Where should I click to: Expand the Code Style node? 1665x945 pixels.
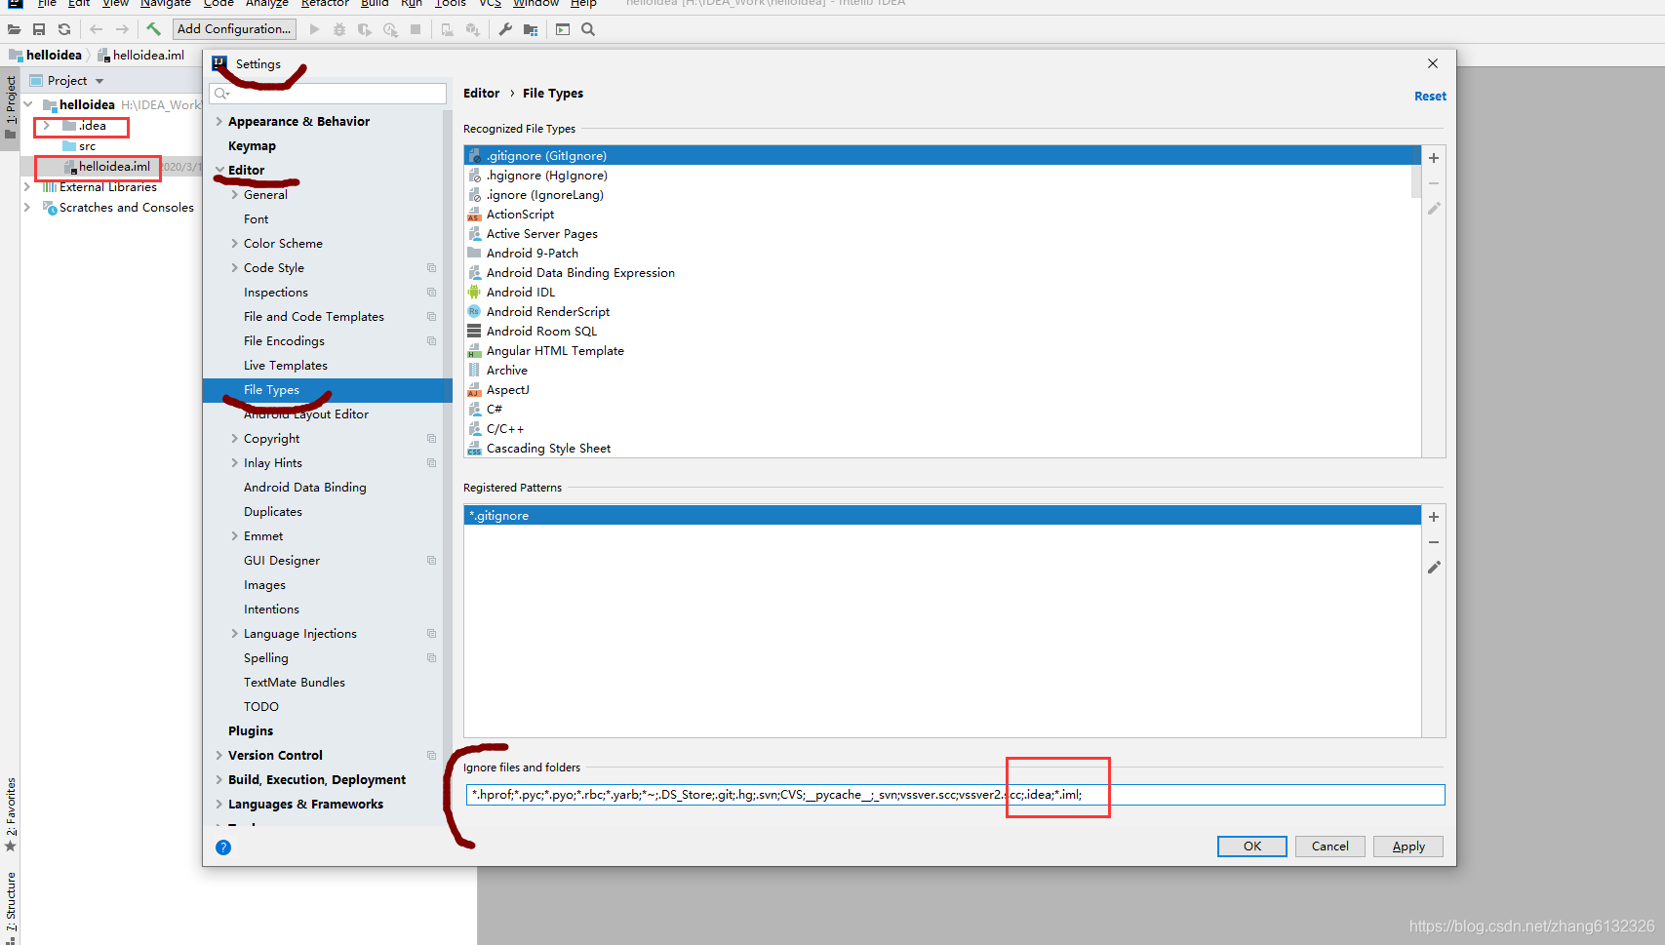tap(234, 268)
